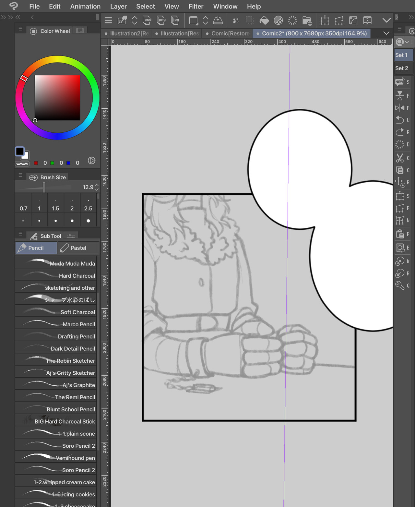The width and height of the screenshot is (415, 507).
Task: Click the wrench settings icon in quick access
Action: 400,285
